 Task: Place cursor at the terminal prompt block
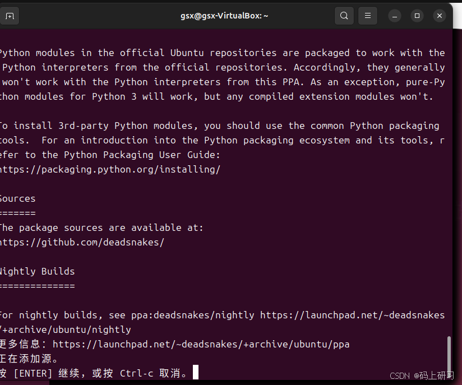pyautogui.click(x=195, y=372)
